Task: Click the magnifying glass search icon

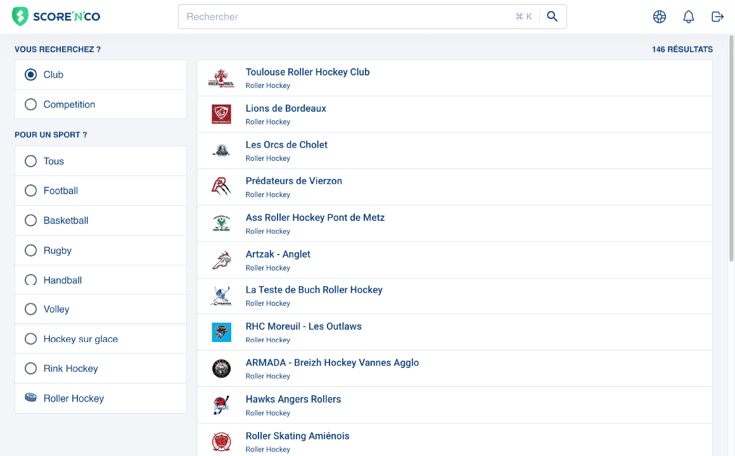Action: coord(552,16)
